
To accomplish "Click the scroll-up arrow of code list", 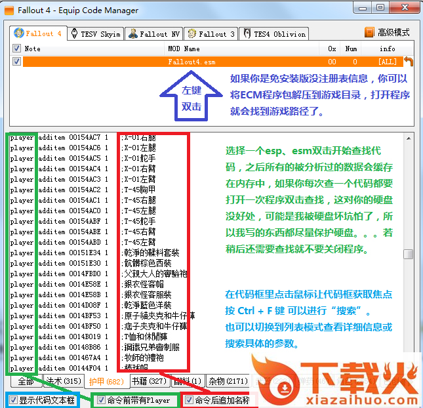I will [x=409, y=138].
